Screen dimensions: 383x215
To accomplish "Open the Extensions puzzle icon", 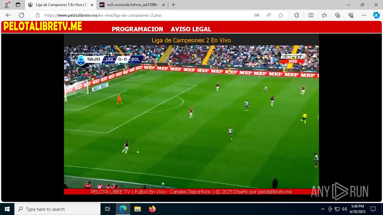I will point(297,15).
